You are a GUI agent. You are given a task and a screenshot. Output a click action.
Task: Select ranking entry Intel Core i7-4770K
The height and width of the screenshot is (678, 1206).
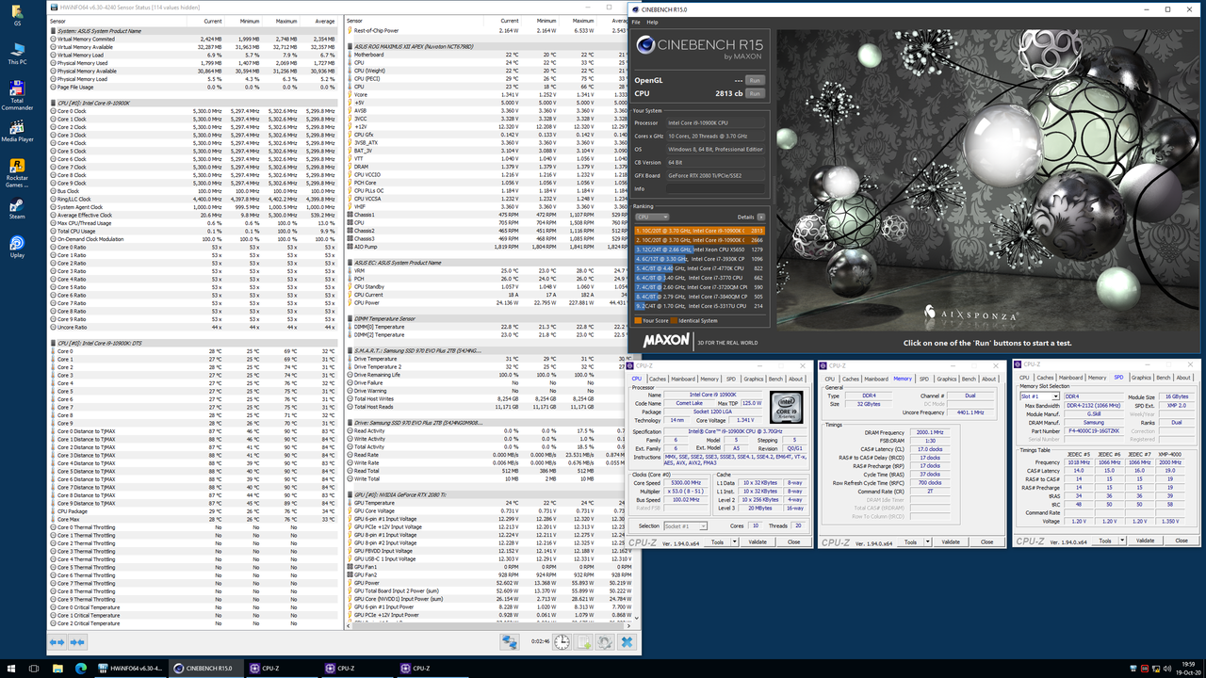699,267
